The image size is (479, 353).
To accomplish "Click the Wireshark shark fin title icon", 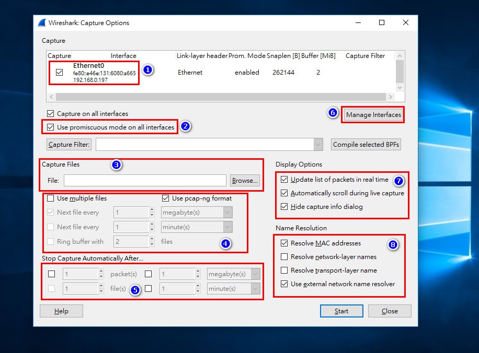I will tap(42, 23).
